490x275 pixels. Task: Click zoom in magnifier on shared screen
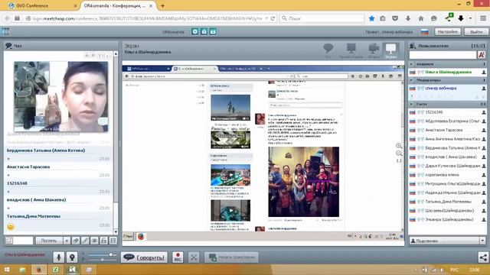[399, 146]
